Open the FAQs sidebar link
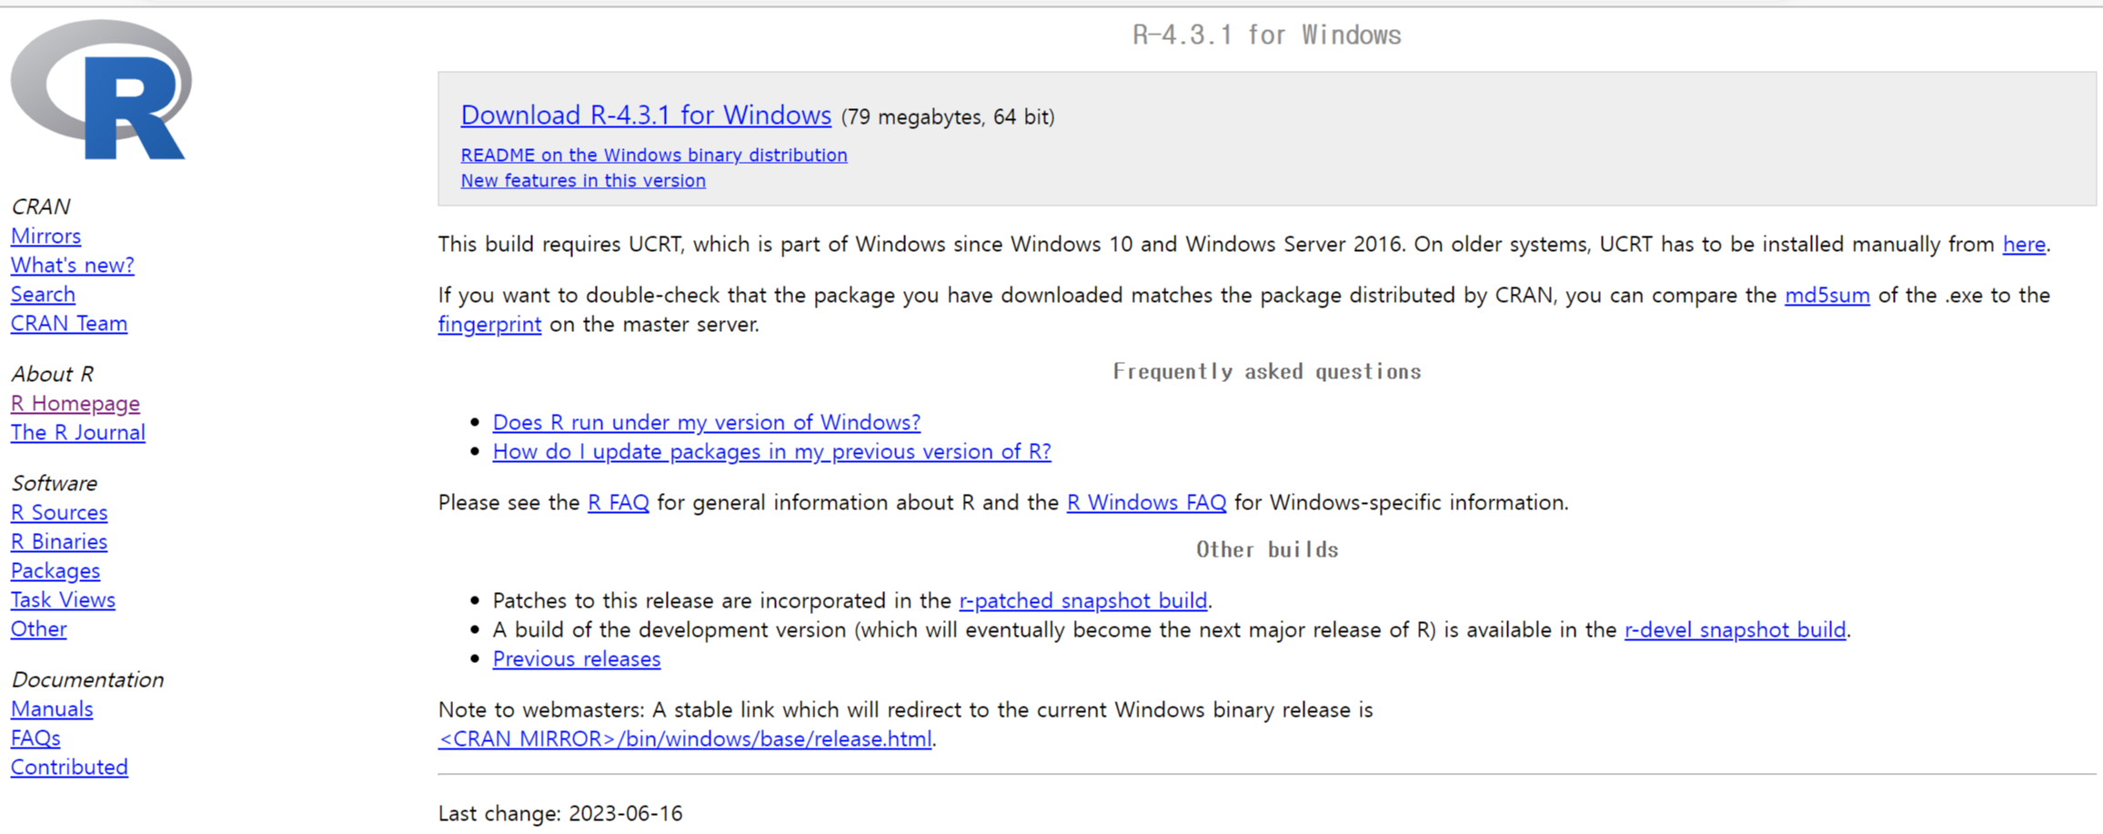The image size is (2103, 834). point(35,739)
